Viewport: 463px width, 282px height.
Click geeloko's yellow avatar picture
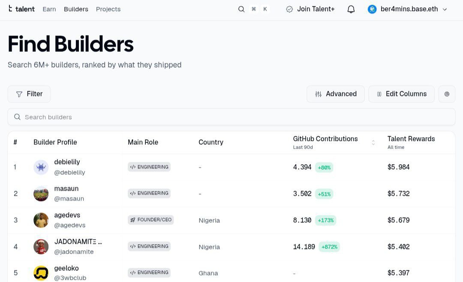(x=41, y=273)
